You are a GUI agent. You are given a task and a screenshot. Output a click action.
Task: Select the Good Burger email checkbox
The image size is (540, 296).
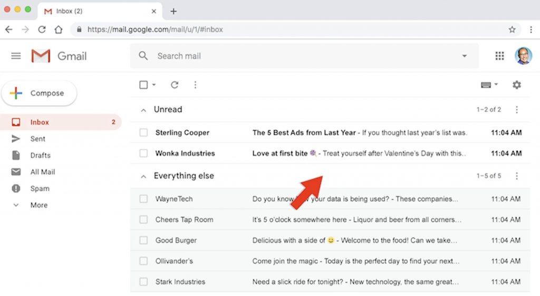(143, 240)
